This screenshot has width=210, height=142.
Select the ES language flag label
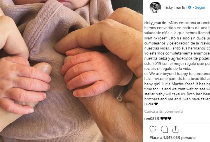coord(169,23)
